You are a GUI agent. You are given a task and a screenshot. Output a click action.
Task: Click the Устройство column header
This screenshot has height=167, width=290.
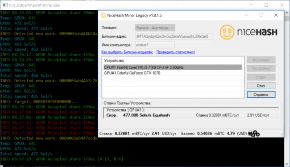coord(114,60)
